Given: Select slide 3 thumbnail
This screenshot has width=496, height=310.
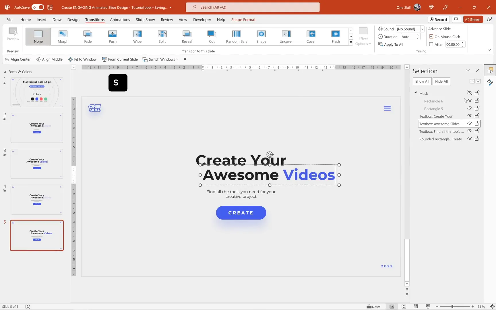Looking at the screenshot, I should tap(37, 164).
